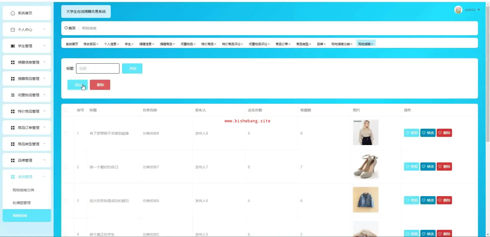Expand the 捐赠信息管理 menu chevron

pyautogui.click(x=44, y=62)
